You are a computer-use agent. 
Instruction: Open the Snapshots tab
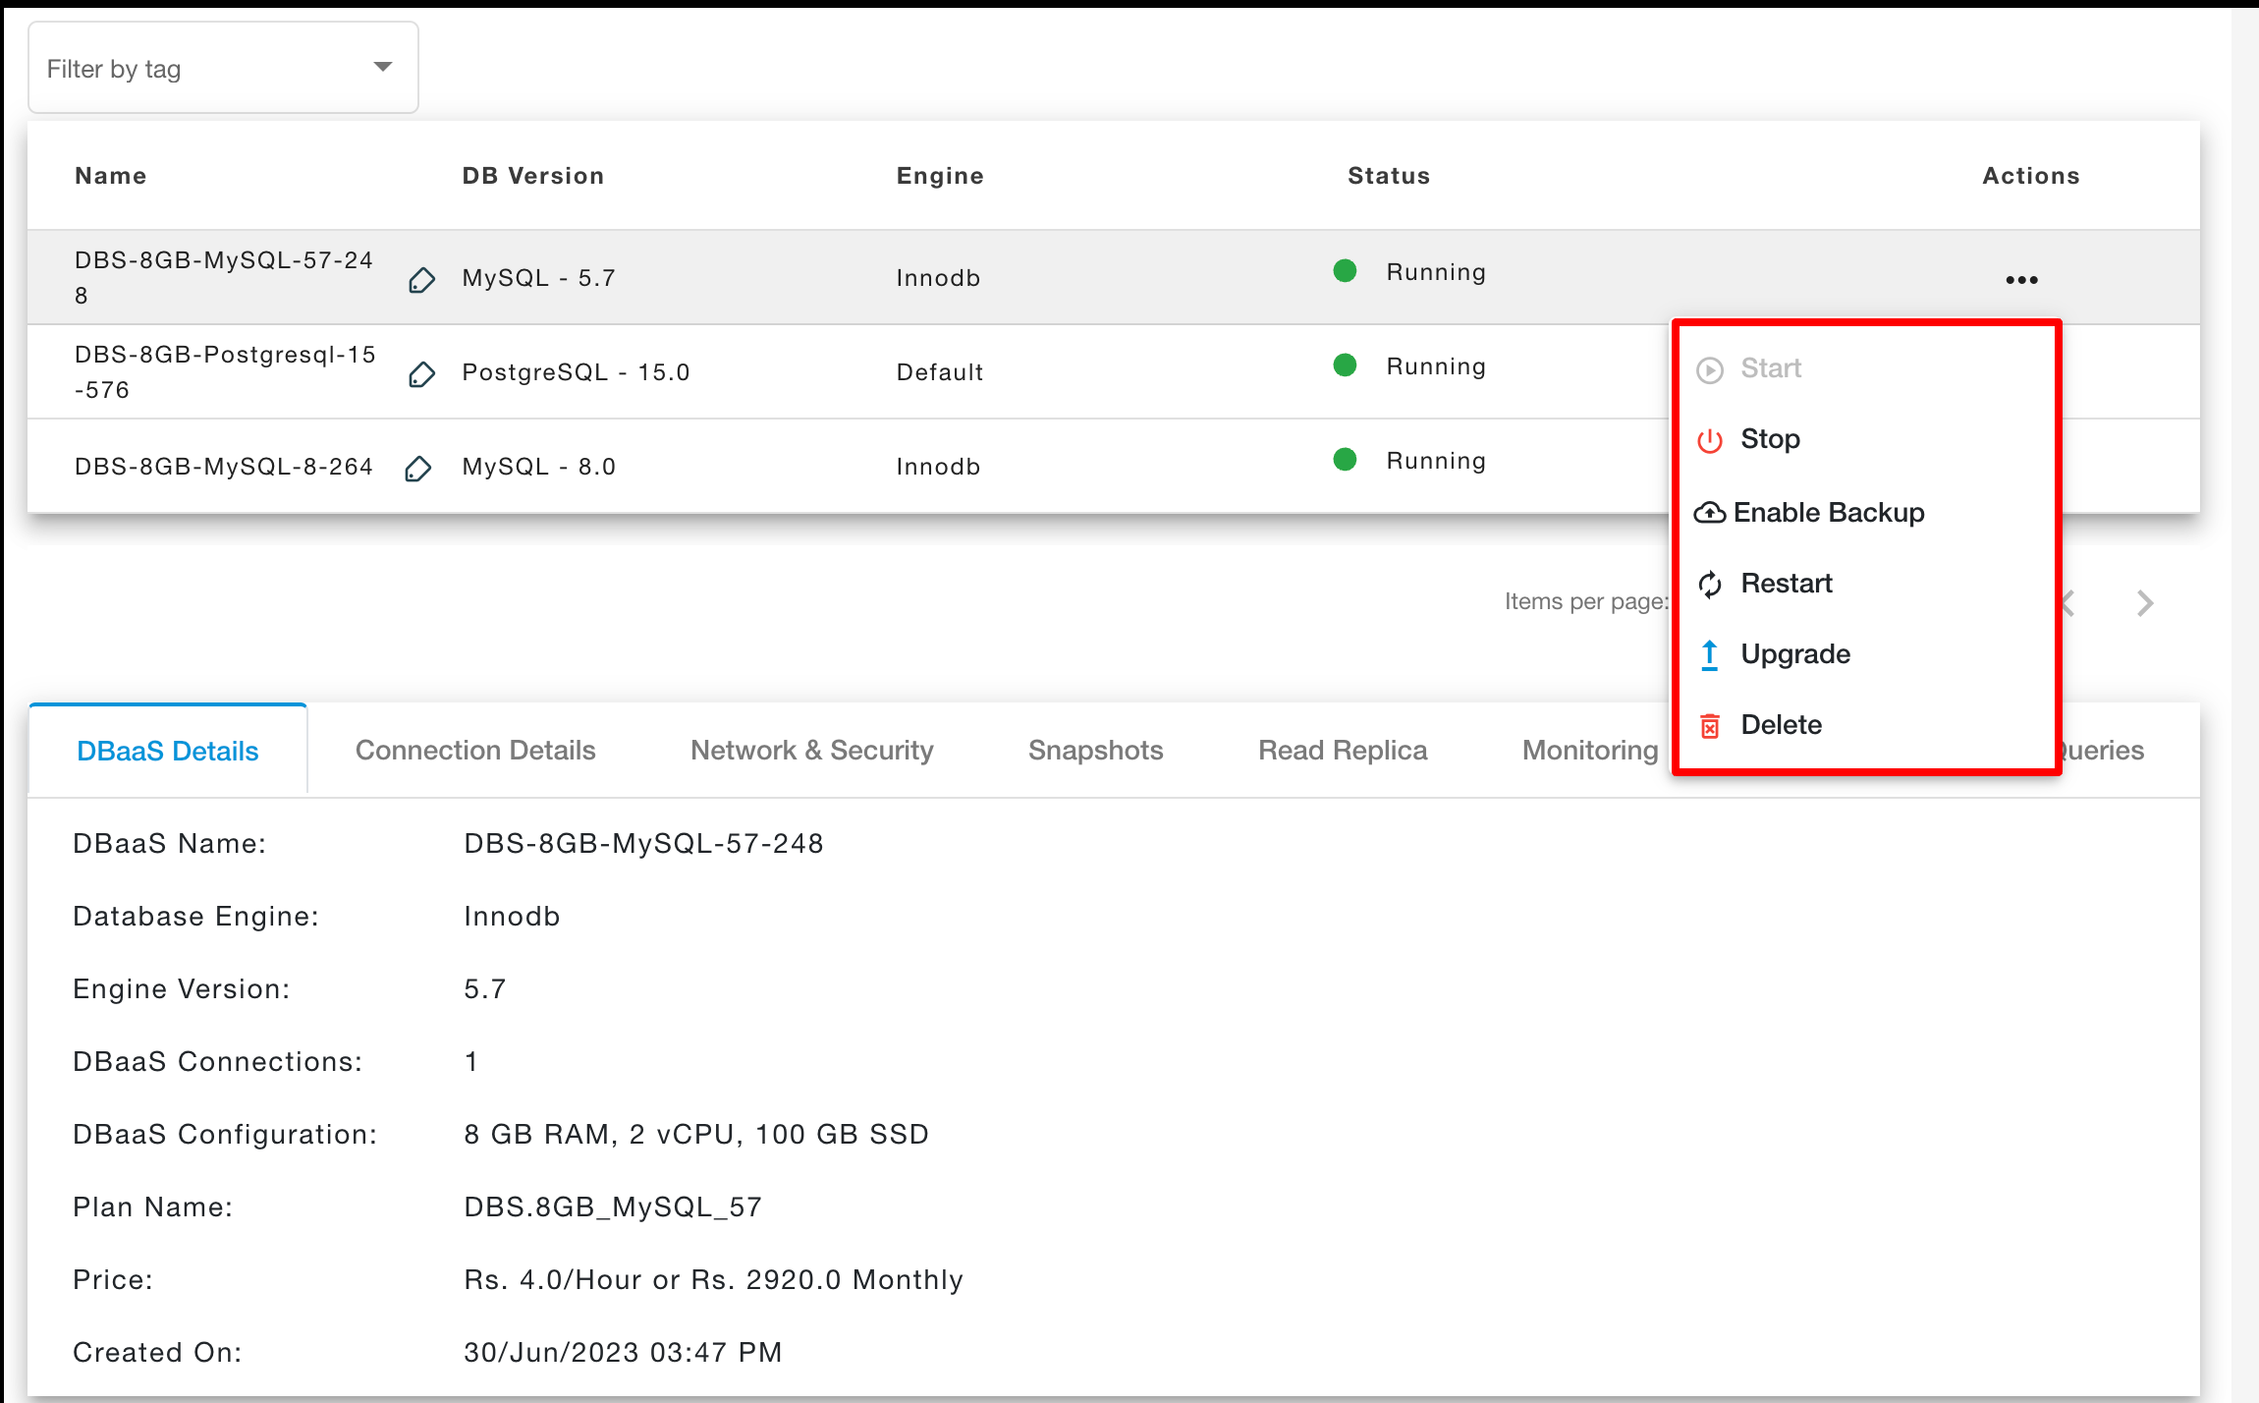tap(1095, 751)
